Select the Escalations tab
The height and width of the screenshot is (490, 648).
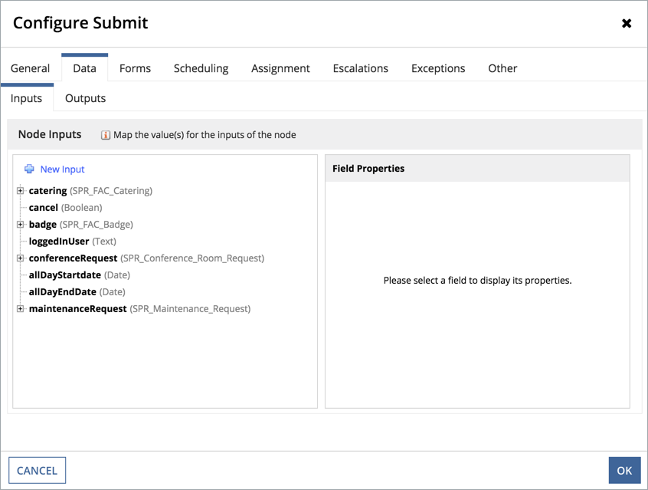(360, 68)
